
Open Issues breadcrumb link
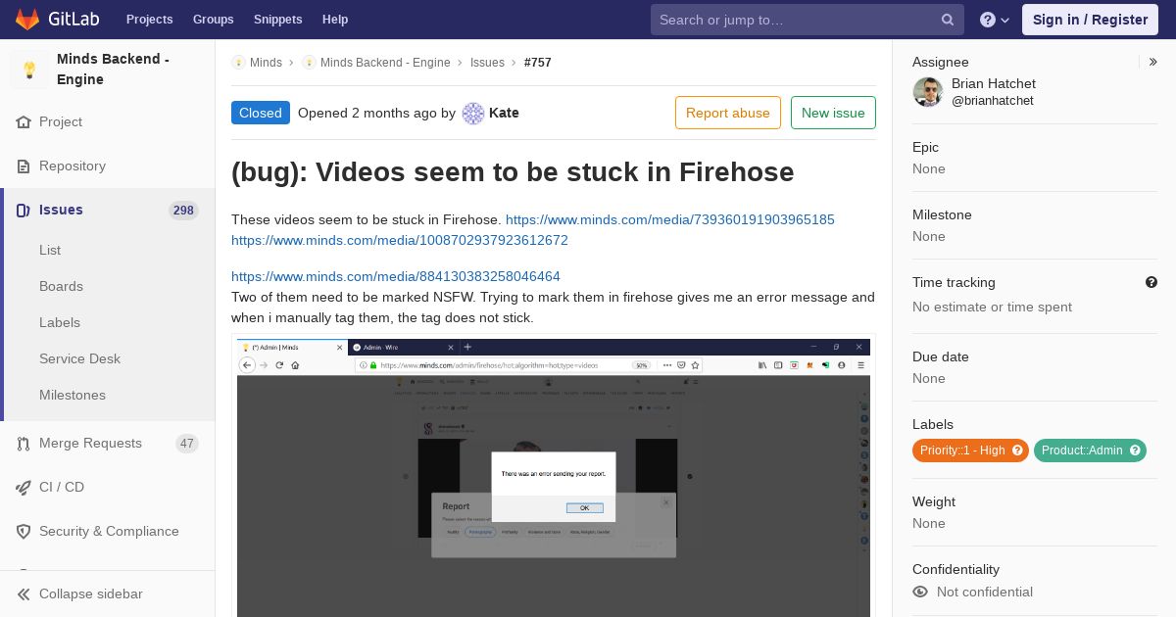click(x=487, y=63)
